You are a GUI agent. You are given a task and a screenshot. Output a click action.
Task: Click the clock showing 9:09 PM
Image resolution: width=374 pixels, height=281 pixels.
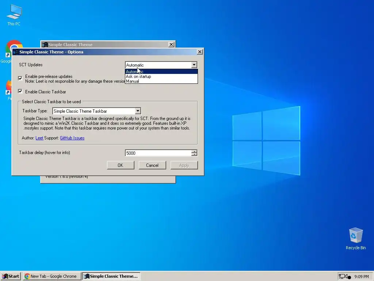(x=361, y=277)
